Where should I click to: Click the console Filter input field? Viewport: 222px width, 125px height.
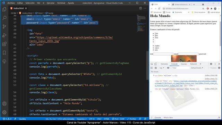coord(180,68)
